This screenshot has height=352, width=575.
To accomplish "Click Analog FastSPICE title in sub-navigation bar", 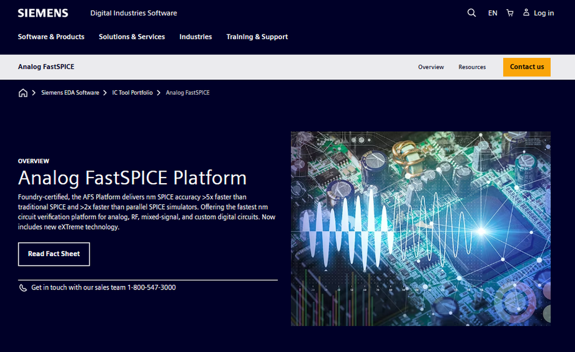I will pos(46,67).
